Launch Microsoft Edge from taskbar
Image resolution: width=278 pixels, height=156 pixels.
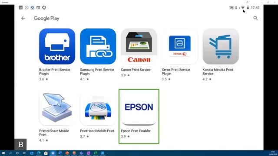click(x=39, y=153)
